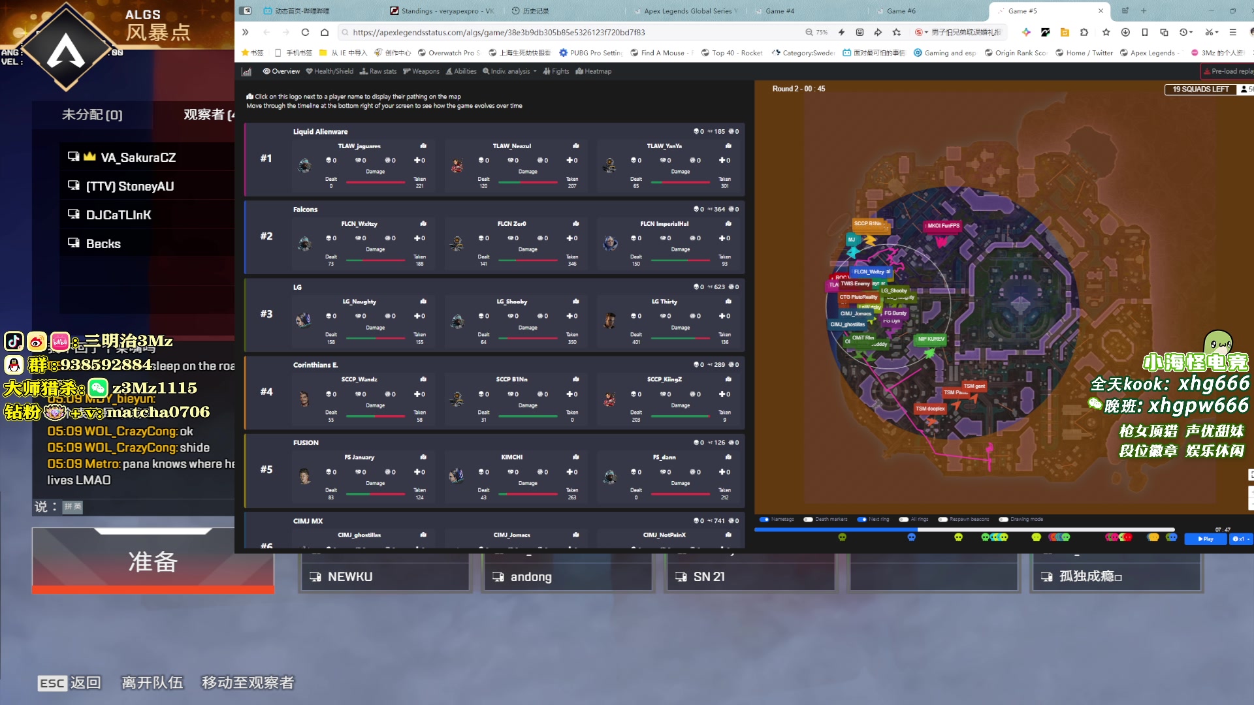Reload the page in the browser
This screenshot has height=705, width=1254.
click(x=305, y=32)
